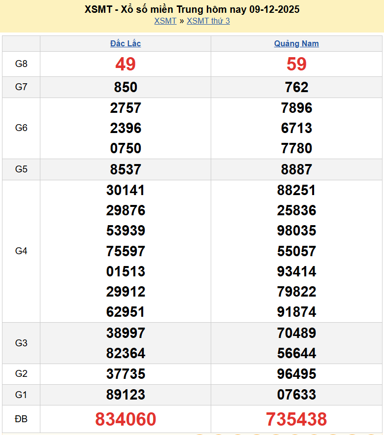Click the ĐB row label
The height and width of the screenshot is (435, 384).
21,419
